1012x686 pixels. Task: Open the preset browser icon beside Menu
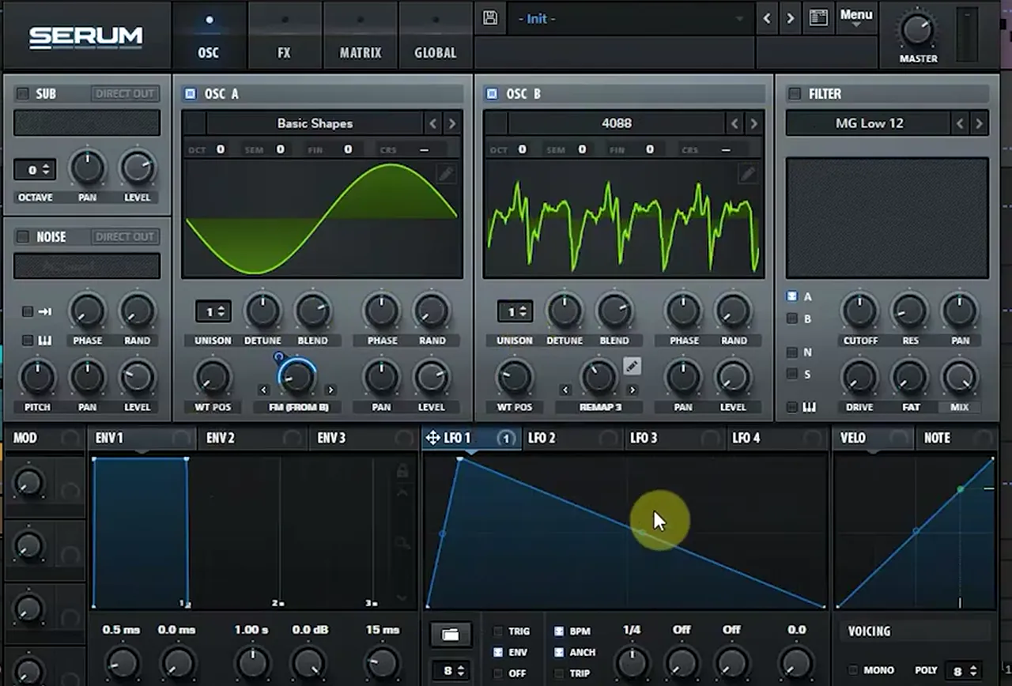tap(818, 18)
